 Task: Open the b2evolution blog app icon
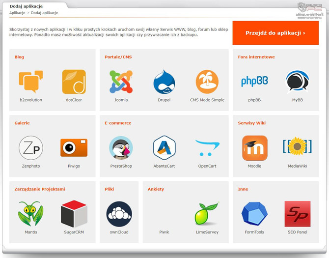31,82
